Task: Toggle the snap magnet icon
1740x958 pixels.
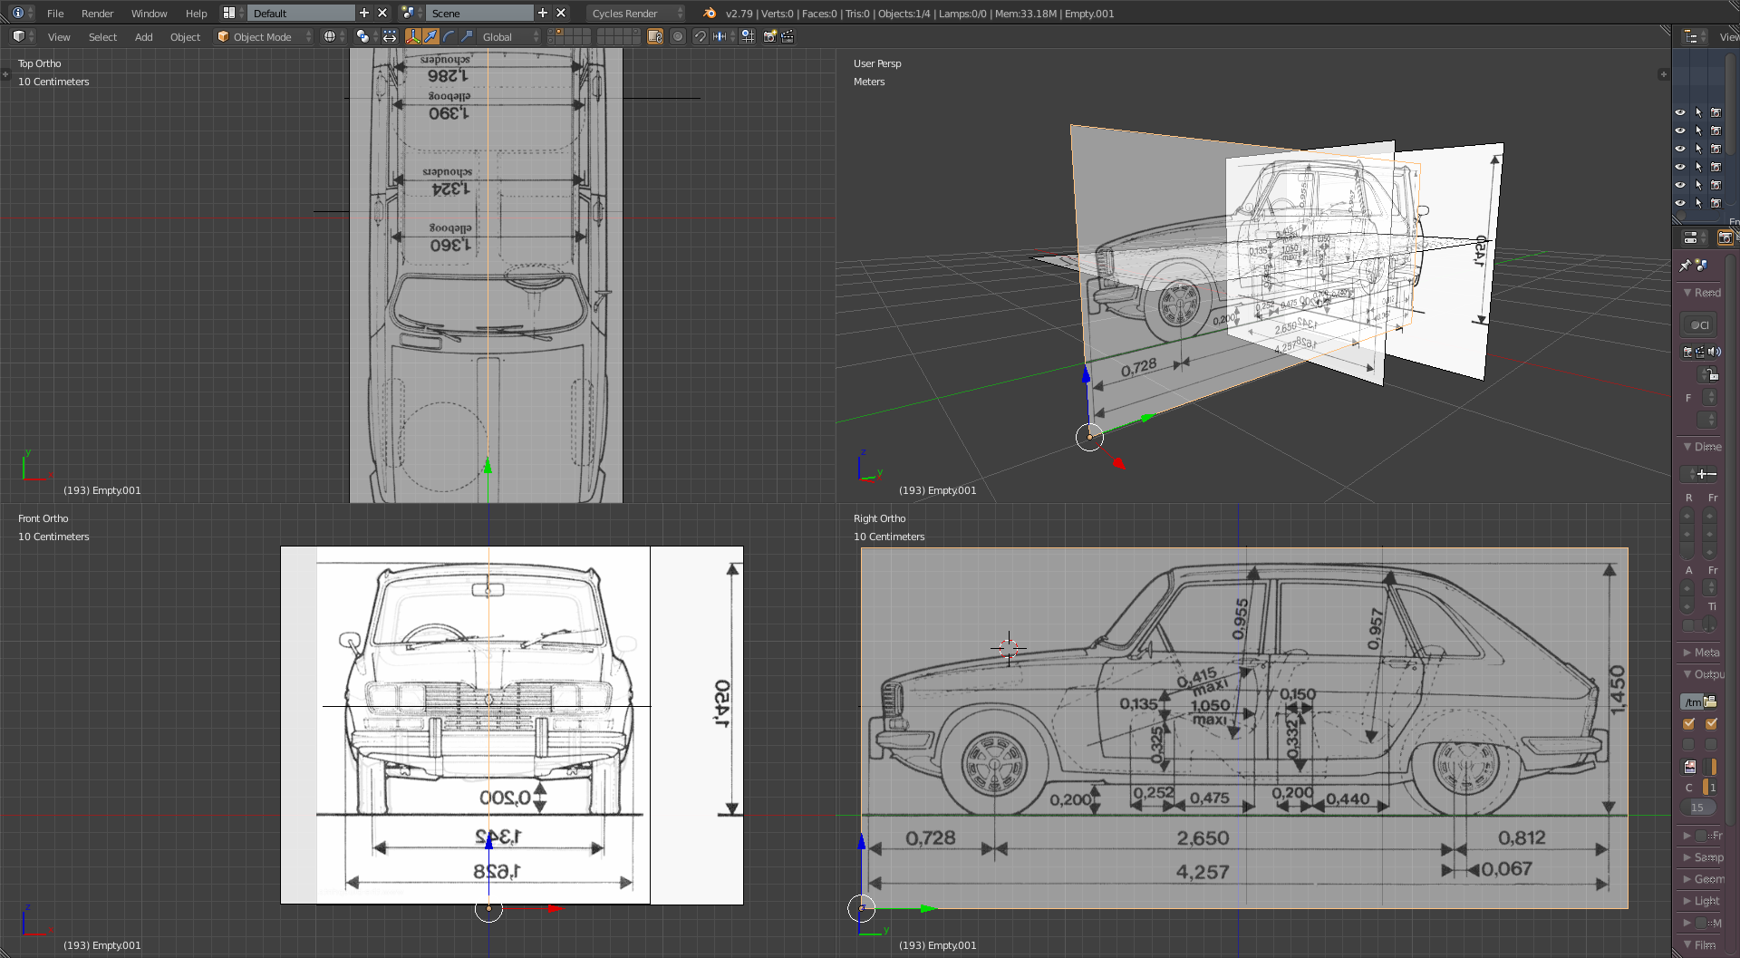Action: tap(701, 36)
